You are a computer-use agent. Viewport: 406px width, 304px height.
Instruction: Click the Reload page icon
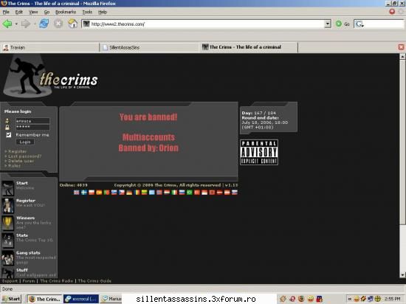(x=44, y=24)
